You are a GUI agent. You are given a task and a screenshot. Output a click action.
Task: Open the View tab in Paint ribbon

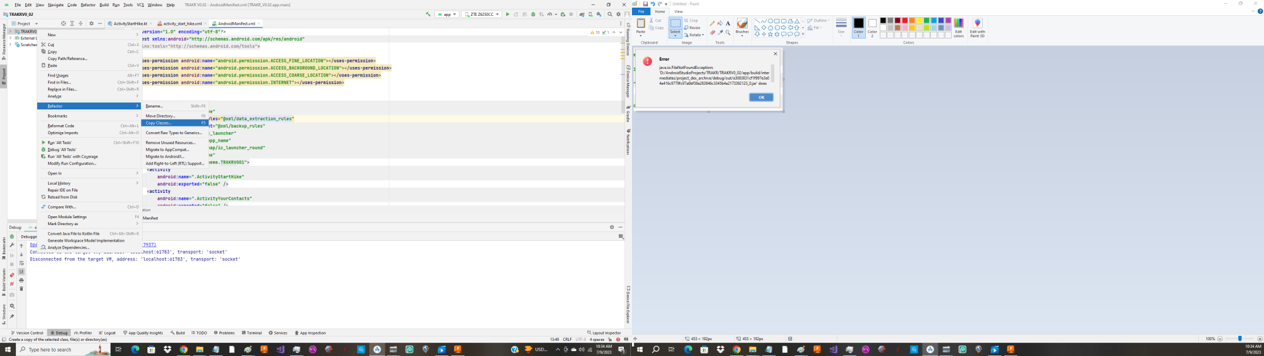click(678, 11)
